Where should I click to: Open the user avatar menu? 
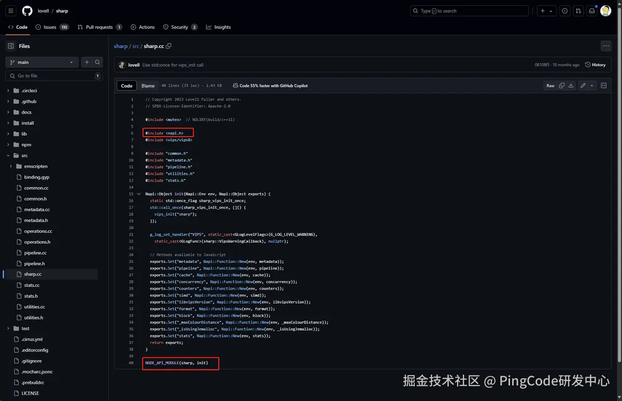tap(605, 11)
